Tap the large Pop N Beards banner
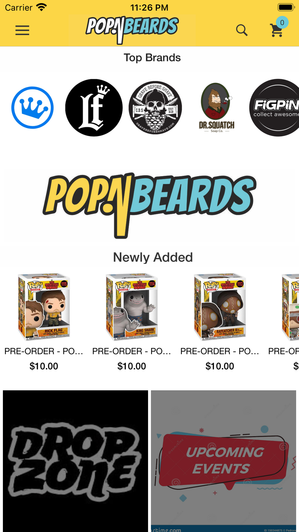The image size is (299, 532). click(149, 205)
